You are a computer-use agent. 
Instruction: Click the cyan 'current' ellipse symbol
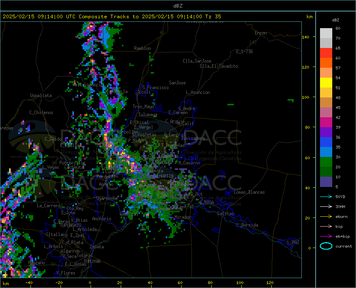(326, 246)
